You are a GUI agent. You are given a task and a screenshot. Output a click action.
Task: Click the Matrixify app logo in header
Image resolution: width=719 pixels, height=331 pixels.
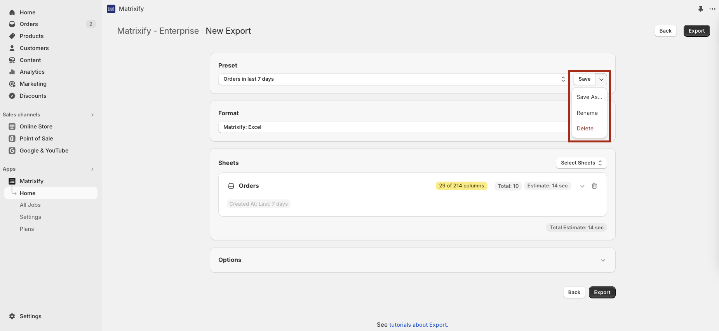pyautogui.click(x=111, y=9)
